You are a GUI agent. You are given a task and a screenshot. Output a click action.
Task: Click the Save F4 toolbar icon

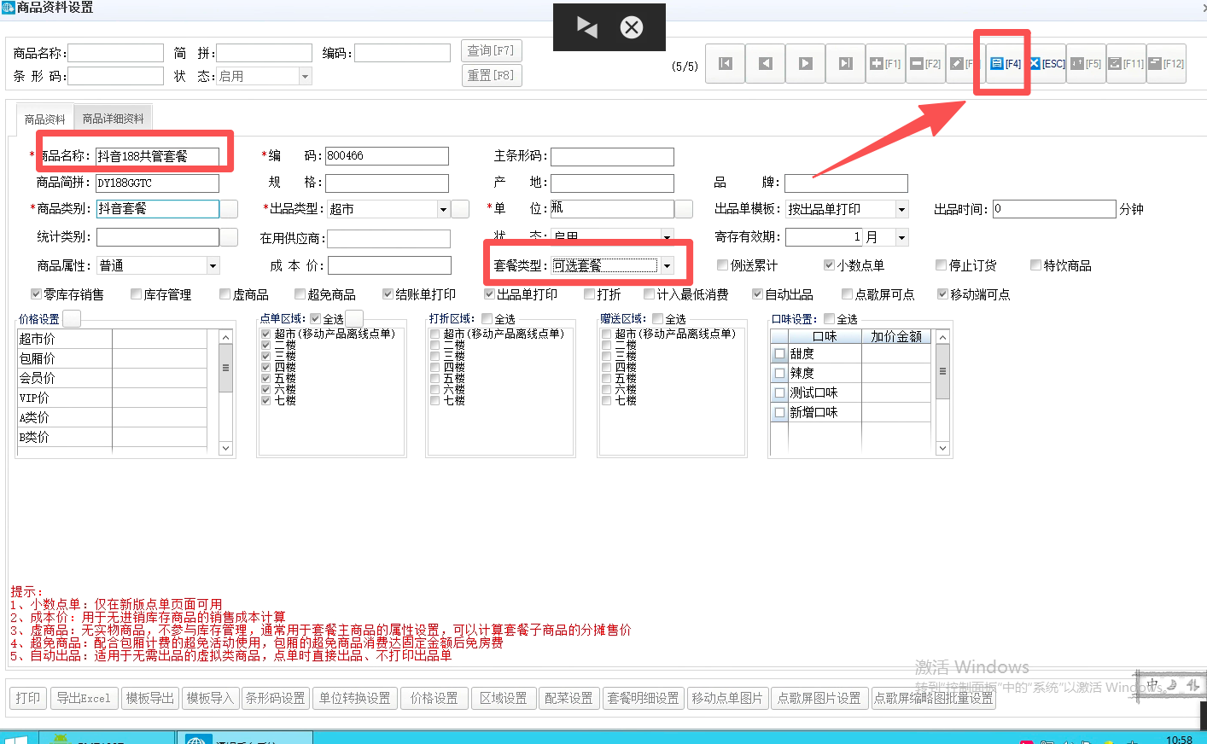point(1005,64)
